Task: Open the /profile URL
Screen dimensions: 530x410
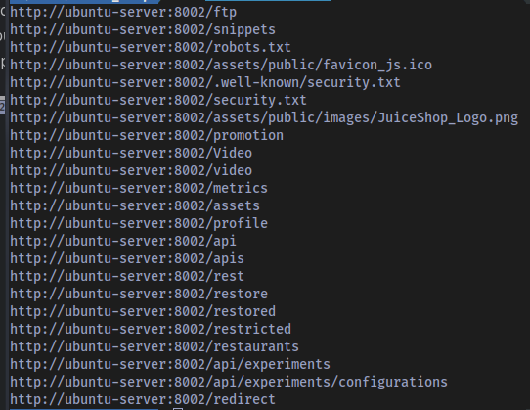Action: (x=139, y=224)
